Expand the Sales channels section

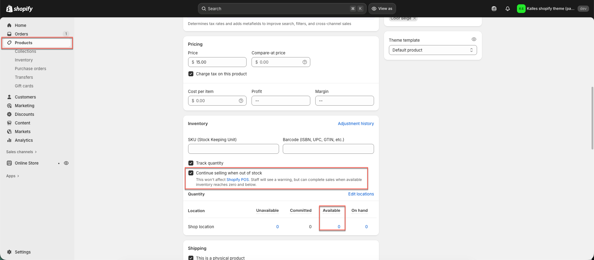pos(21,152)
